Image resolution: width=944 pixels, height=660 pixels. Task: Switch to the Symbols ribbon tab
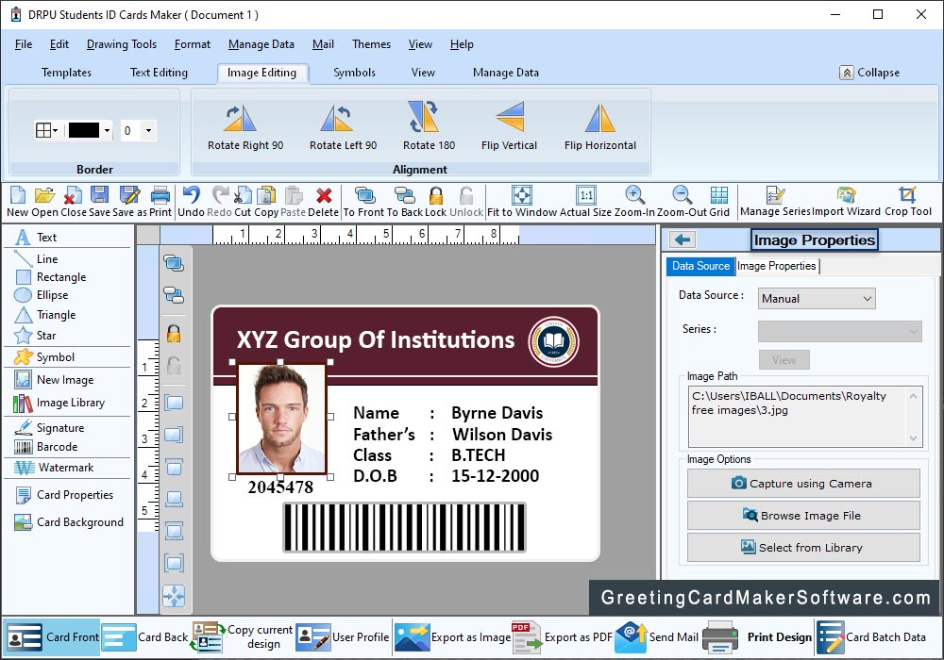coord(354,73)
